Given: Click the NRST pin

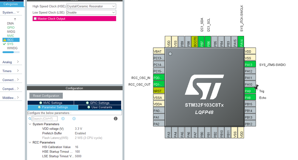Looking at the screenshot, I should point(159,91).
